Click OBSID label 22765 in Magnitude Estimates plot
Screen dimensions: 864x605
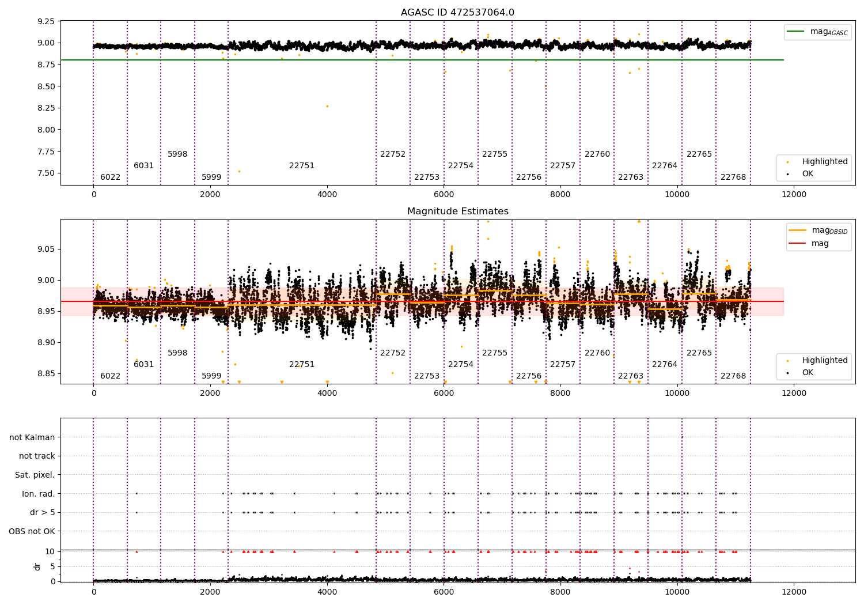pos(699,353)
